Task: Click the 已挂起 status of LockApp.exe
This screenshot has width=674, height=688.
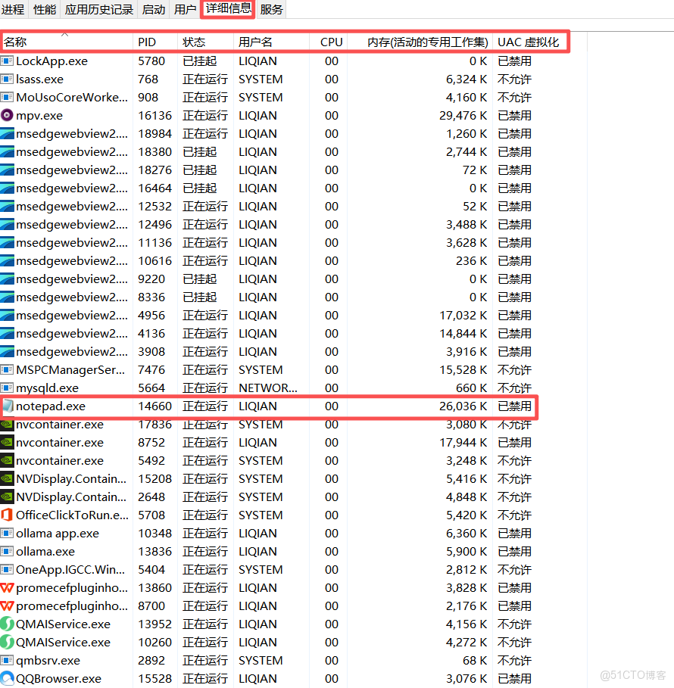Action: [200, 61]
